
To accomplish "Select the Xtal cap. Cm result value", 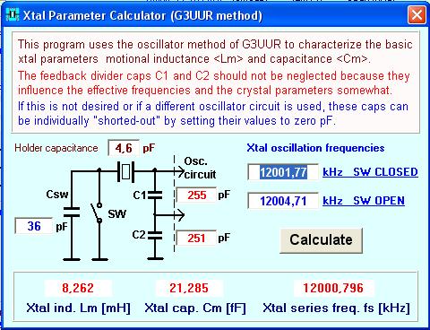I will click(x=189, y=288).
